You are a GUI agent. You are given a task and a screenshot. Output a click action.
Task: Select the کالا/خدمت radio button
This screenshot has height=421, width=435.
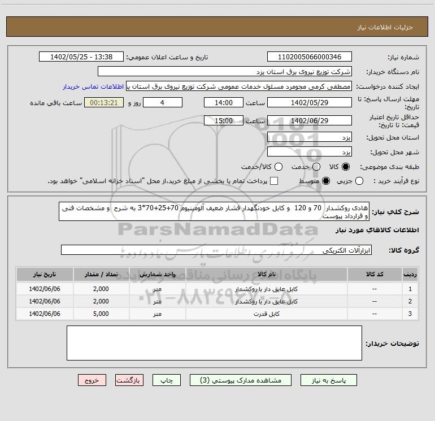point(279,167)
